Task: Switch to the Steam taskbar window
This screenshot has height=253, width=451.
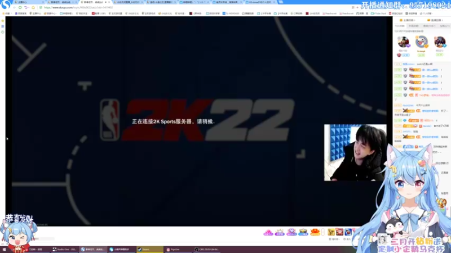Action: pyautogui.click(x=149, y=250)
